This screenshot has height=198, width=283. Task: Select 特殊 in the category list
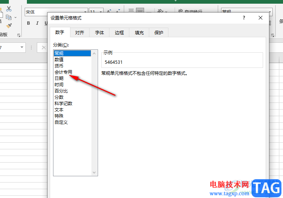coord(72,116)
